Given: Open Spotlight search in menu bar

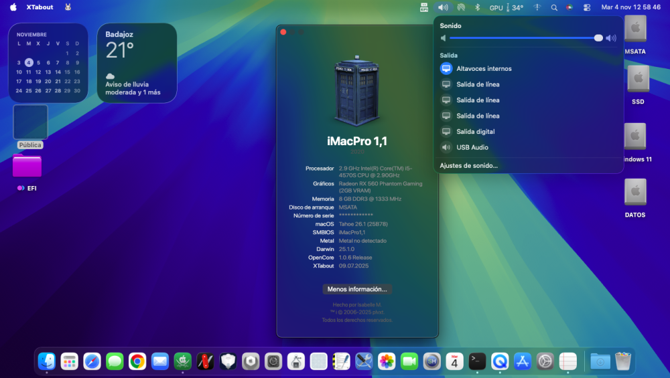Looking at the screenshot, I should point(554,7).
